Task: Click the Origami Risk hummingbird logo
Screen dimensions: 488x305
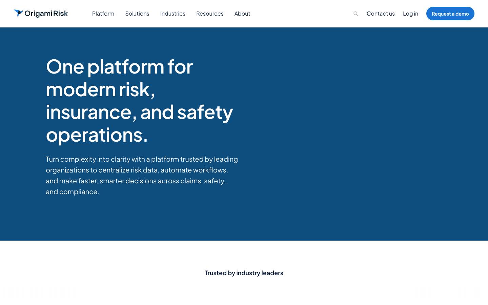Action: [41, 14]
